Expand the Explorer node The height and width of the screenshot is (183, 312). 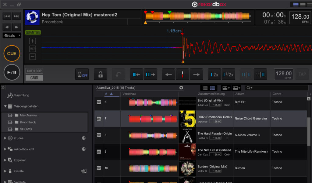(5, 160)
